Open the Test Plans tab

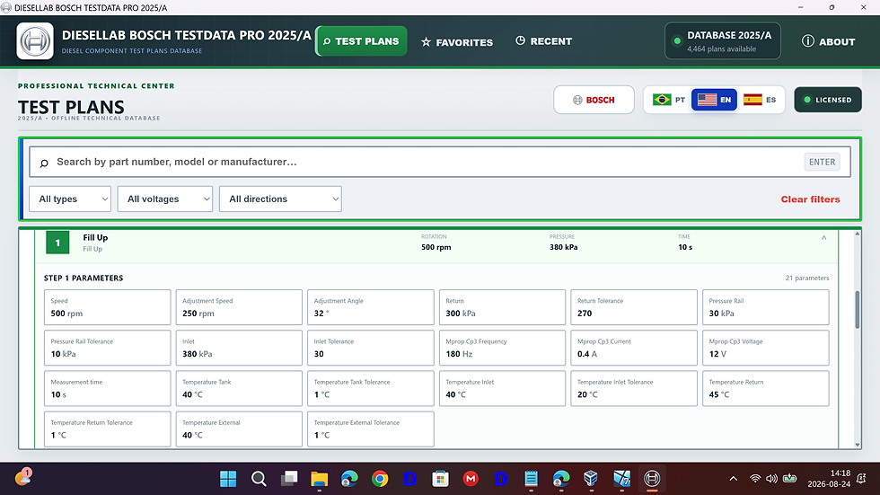(361, 41)
